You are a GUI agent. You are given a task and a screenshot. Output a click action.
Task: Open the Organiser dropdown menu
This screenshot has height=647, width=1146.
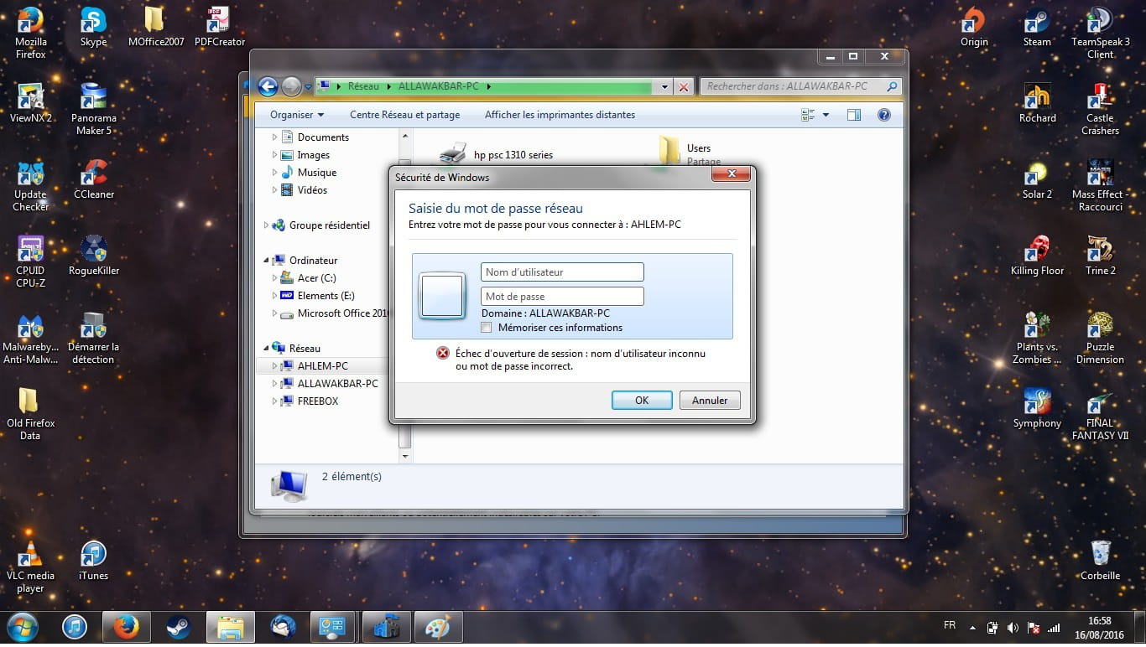click(296, 115)
